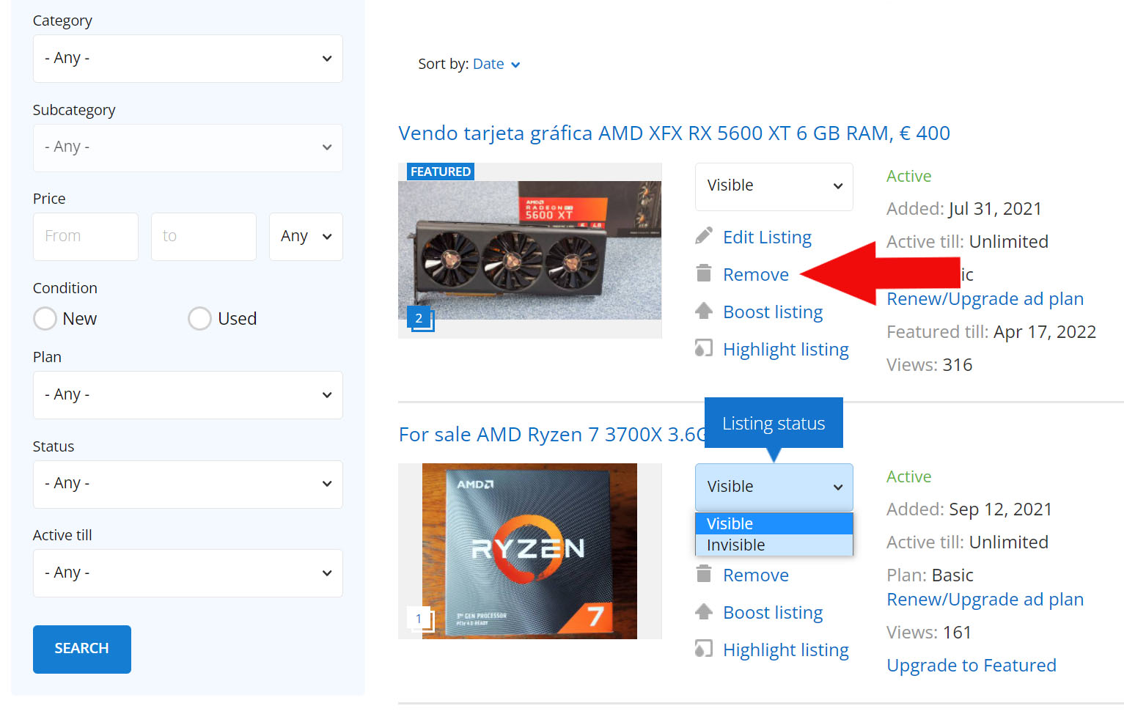Click Plan: Basic text of Ryzen listing
Viewport: 1124px width, 714px height.
click(930, 575)
